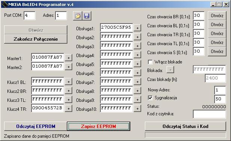Click the Sygnalizacja value field showing 50
Image resolution: width=231 pixels, height=141 pixels.
click(220, 99)
